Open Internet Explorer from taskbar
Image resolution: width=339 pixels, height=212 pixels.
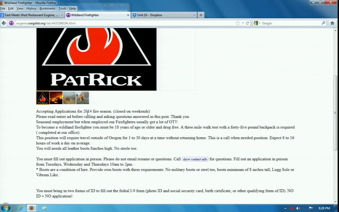point(20,208)
